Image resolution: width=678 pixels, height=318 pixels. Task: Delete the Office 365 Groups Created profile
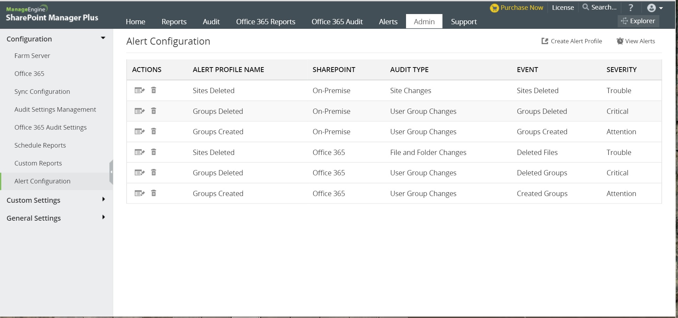pyautogui.click(x=154, y=193)
